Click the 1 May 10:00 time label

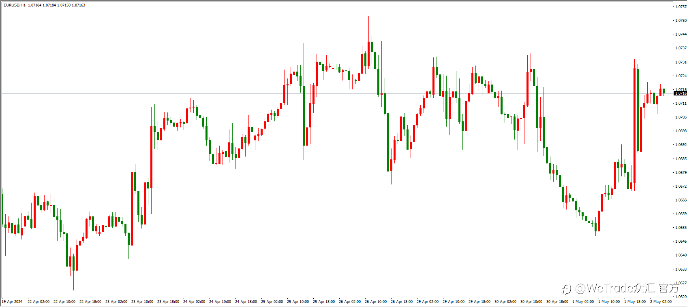(609, 302)
